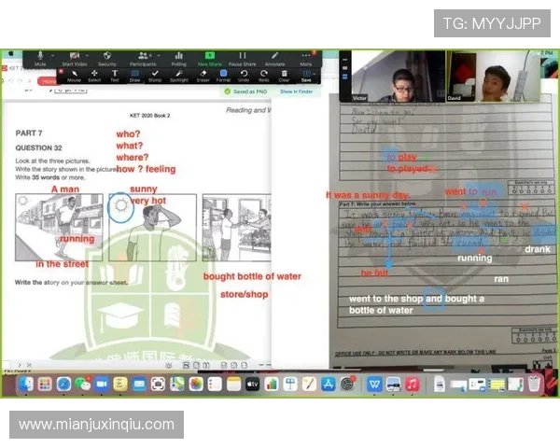Activate the Spotlight tool
Viewport: 560px width, 448px height.
[x=178, y=75]
